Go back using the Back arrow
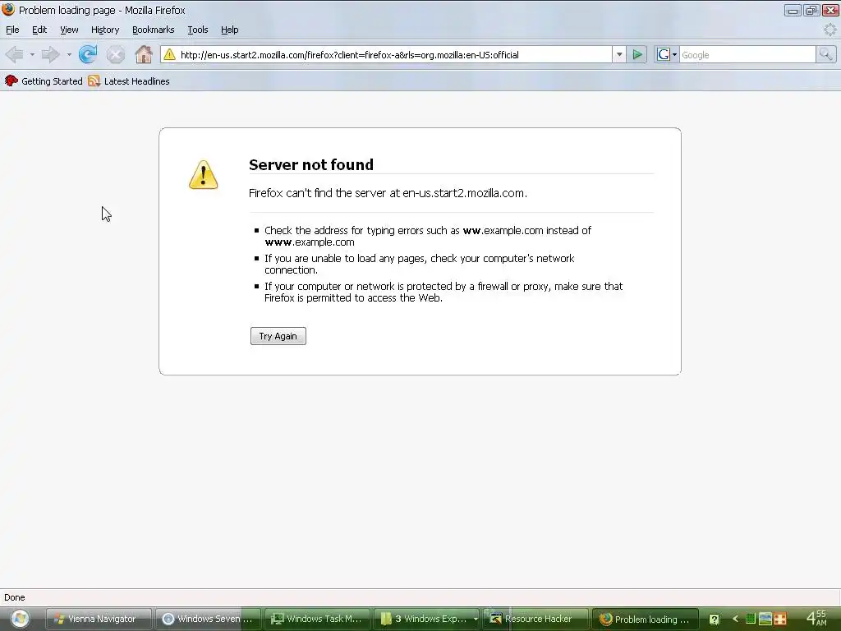The width and height of the screenshot is (841, 631). pyautogui.click(x=15, y=54)
